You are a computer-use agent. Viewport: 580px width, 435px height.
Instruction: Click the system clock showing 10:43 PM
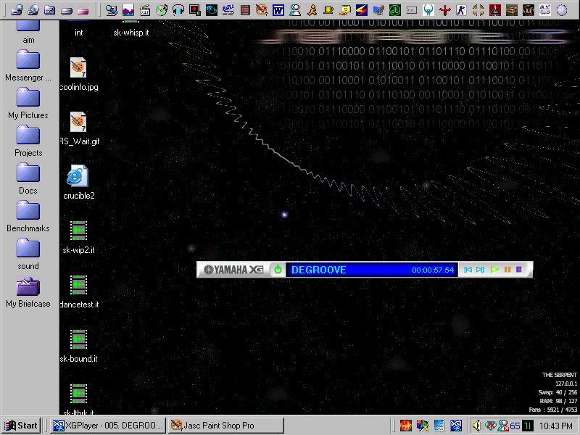557,426
